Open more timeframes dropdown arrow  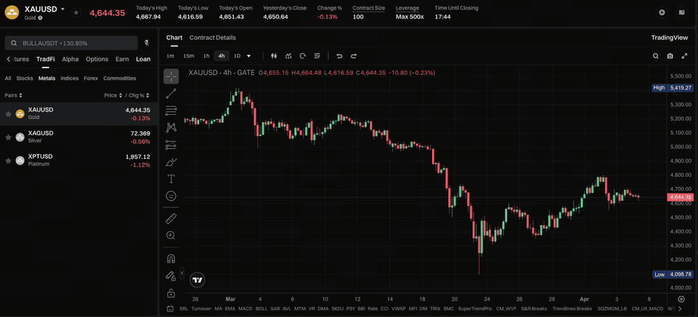(249, 56)
